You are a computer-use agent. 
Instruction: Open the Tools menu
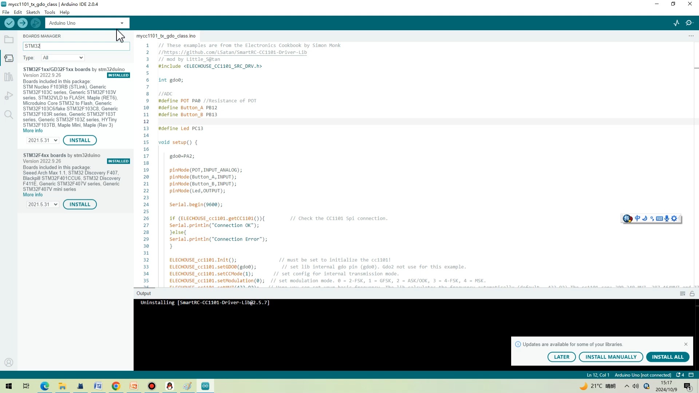tap(50, 12)
